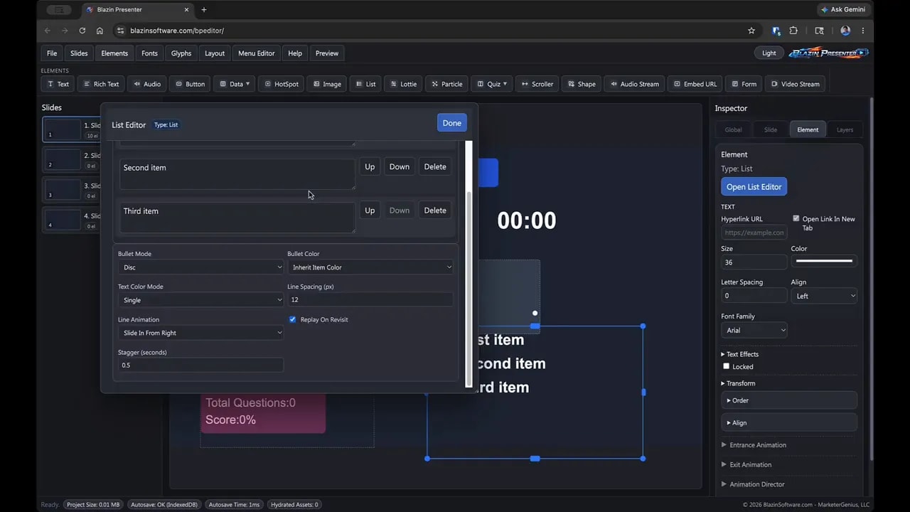Move Third item up

pos(370,210)
